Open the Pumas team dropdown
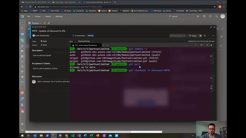The height and width of the screenshot is (138, 246). [41, 23]
